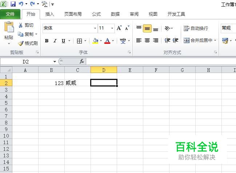This screenshot has height=173, width=236.
Task: Expand the 粘贴 paste options arrow
Action: (9, 44)
